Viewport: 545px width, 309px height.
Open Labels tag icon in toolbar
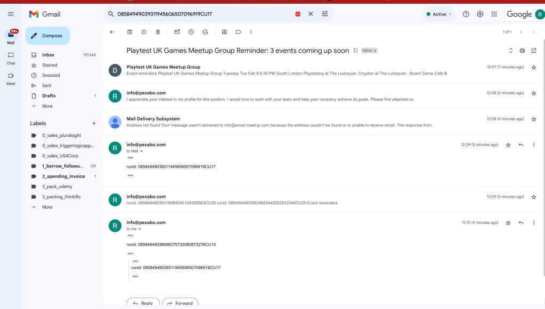click(239, 32)
